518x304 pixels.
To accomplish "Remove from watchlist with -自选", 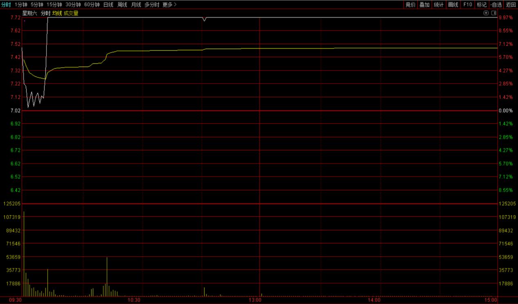I will click(496, 4).
